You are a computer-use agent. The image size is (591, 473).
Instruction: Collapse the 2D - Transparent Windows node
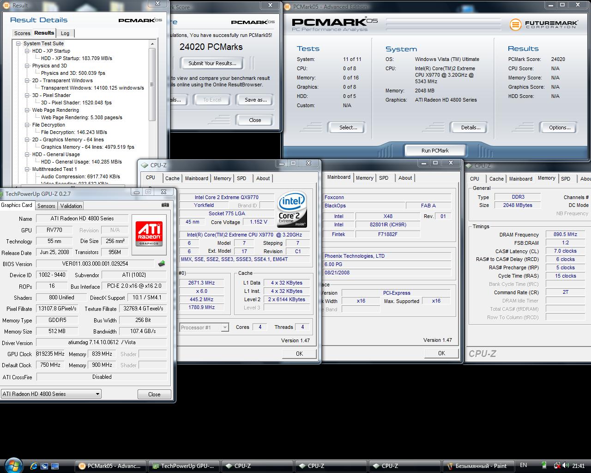pos(27,80)
